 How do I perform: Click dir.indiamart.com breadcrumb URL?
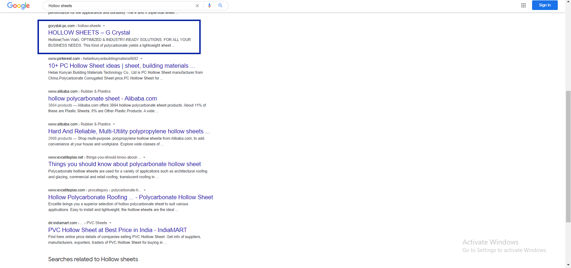pyautogui.click(x=77, y=223)
